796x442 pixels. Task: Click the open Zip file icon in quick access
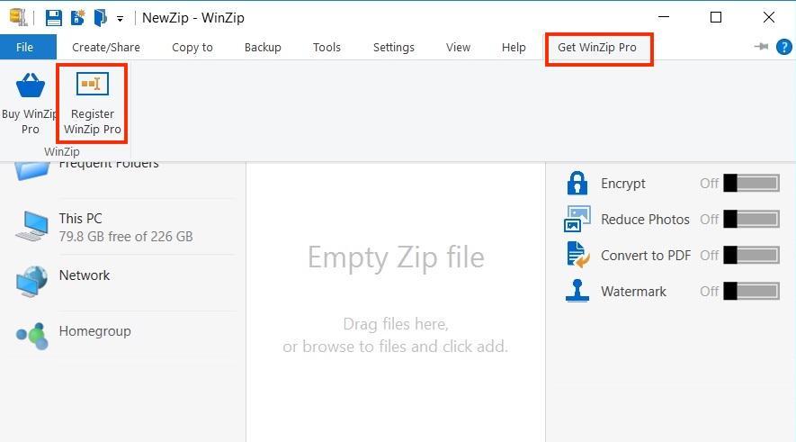pos(100,18)
